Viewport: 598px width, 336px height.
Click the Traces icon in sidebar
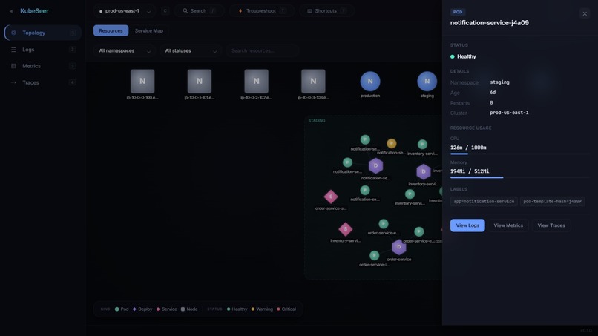pyautogui.click(x=14, y=82)
